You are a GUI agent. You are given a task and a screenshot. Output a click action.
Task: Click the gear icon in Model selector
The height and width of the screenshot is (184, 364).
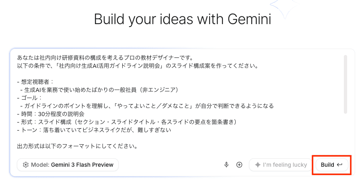[x=25, y=165]
